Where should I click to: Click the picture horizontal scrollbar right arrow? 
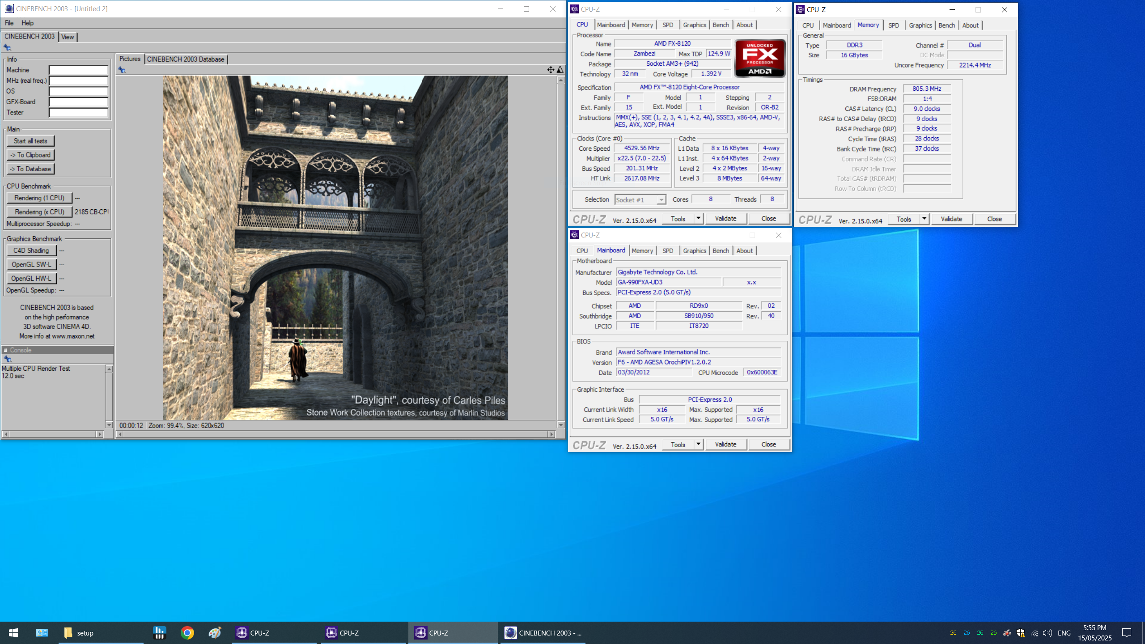tap(551, 434)
